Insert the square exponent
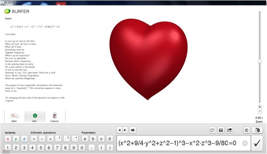Screen dimensions: 267x154 pos(58,139)
